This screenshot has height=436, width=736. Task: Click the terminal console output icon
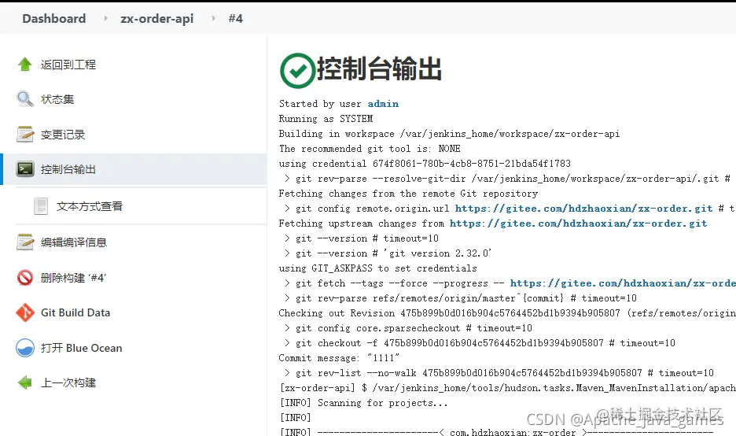25,169
